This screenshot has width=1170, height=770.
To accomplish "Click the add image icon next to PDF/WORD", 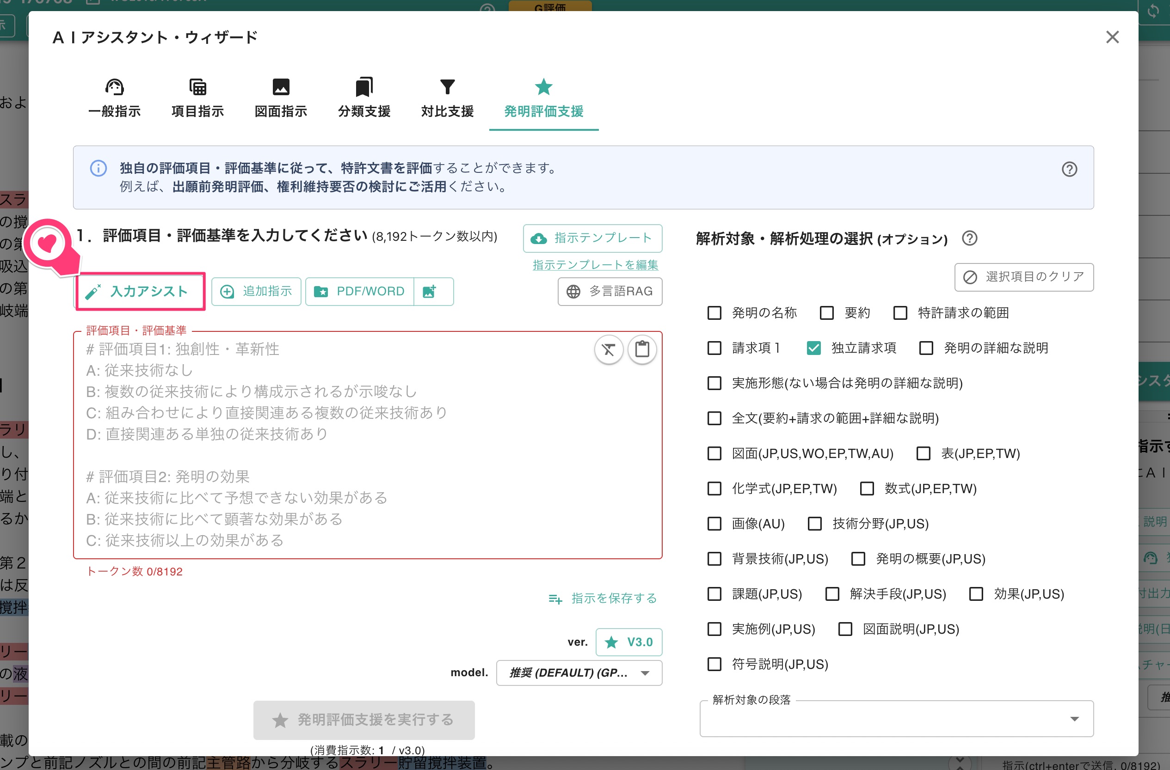I will click(433, 291).
